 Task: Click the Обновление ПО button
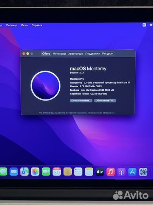pyautogui.click(x=105, y=101)
